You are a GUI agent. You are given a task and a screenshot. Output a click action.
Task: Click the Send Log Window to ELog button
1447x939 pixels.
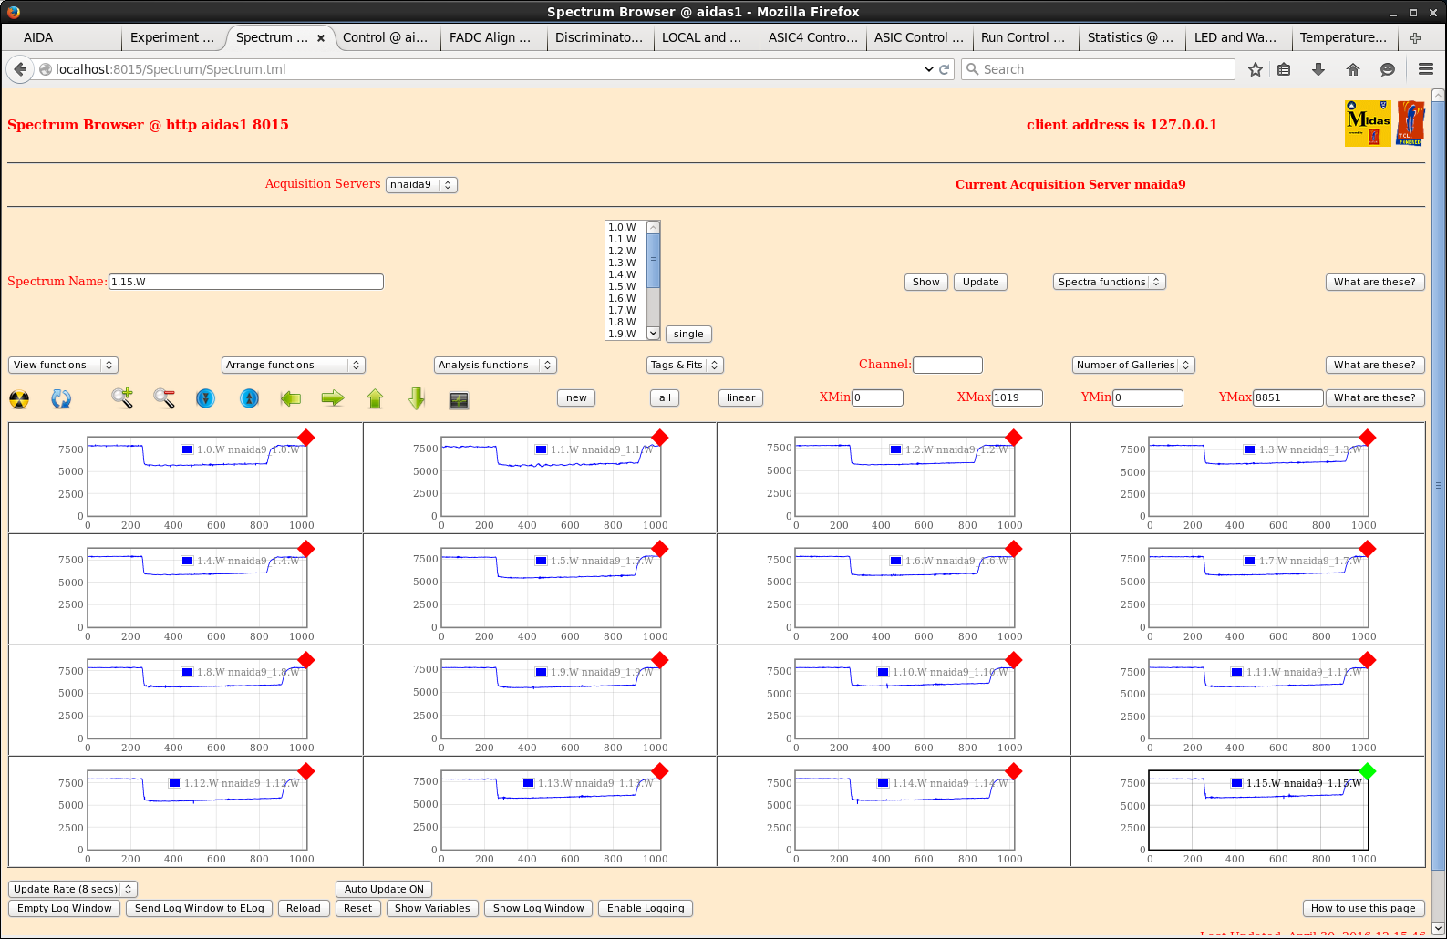click(x=199, y=908)
